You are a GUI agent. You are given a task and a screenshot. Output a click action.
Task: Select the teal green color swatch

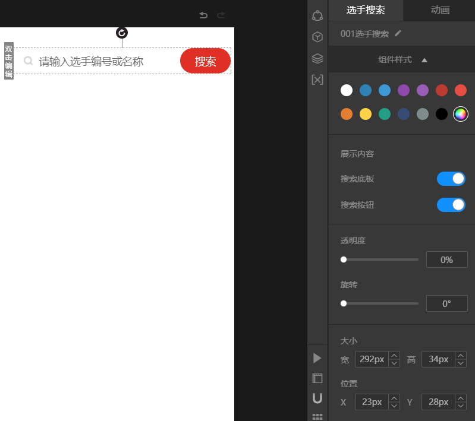pyautogui.click(x=385, y=114)
